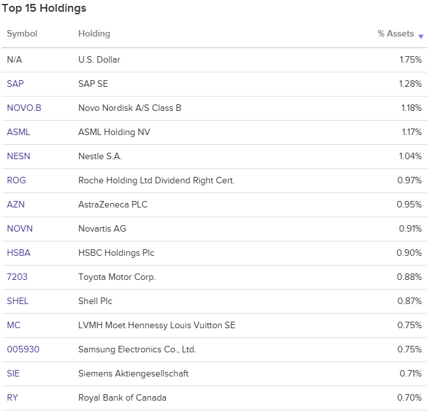Screen dimensions: 433x415
Task: Open the ASML ticker link
Action: point(18,132)
